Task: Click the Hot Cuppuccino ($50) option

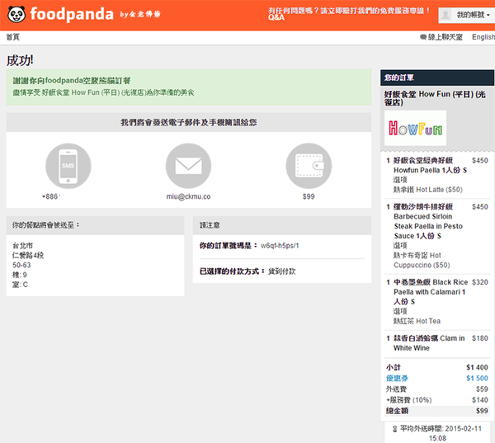Action: tap(422, 260)
